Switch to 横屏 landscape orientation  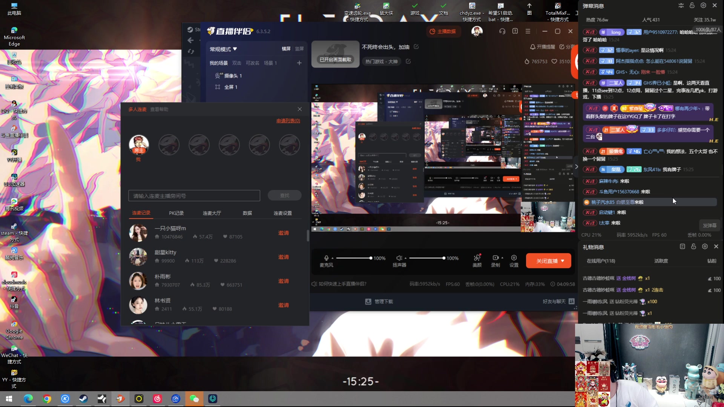click(x=286, y=49)
